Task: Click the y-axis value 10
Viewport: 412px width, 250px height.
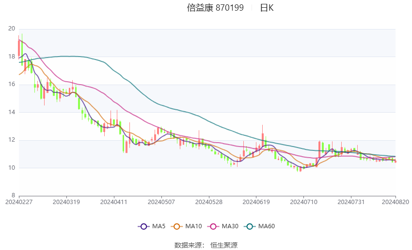Action: click(12, 168)
